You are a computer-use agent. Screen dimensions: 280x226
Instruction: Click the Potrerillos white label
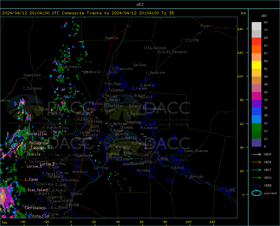point(37,134)
